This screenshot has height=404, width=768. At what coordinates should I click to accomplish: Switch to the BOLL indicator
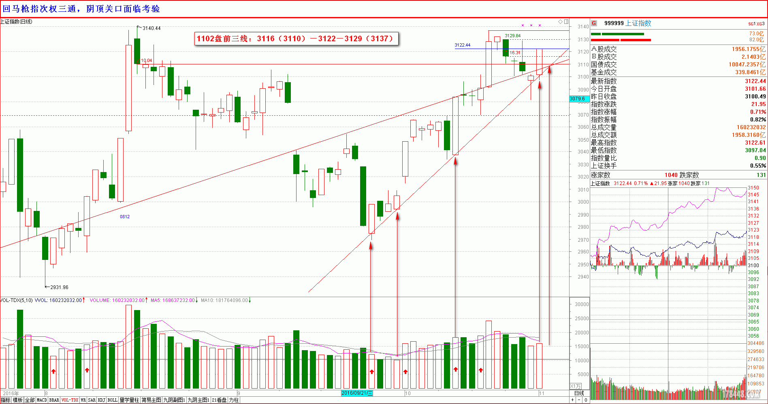click(113, 400)
